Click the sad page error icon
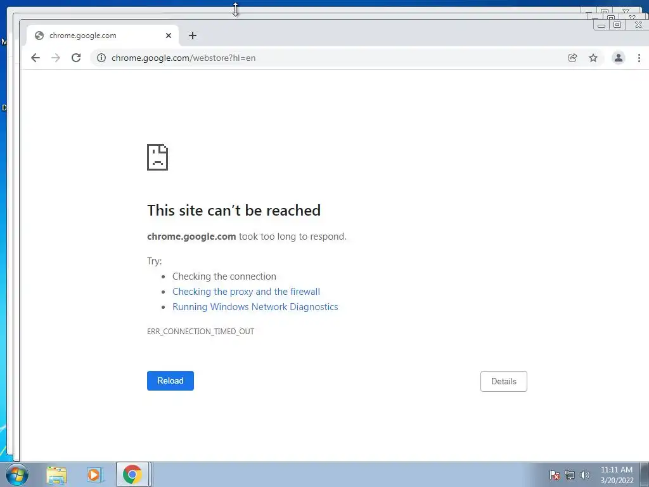649x487 pixels. click(x=158, y=157)
